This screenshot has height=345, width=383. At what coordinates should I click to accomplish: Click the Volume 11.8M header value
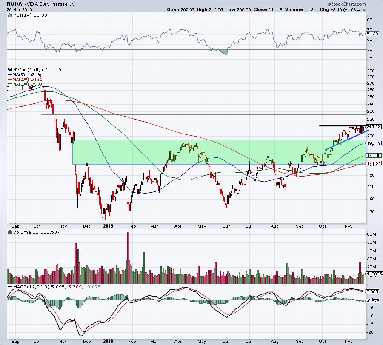point(301,9)
